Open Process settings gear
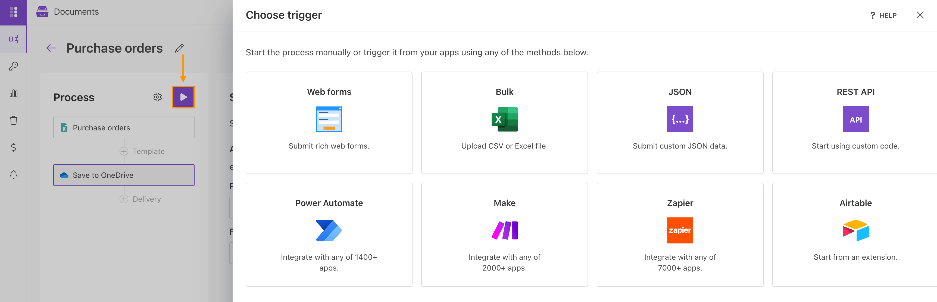Image resolution: width=937 pixels, height=302 pixels. [x=158, y=97]
